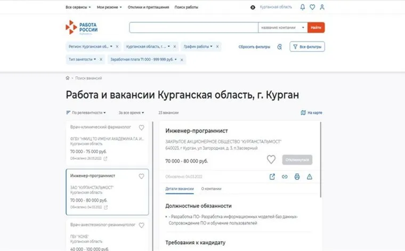405x251 pixels.
Task: Open the За все время dropdown
Action: click(131, 112)
